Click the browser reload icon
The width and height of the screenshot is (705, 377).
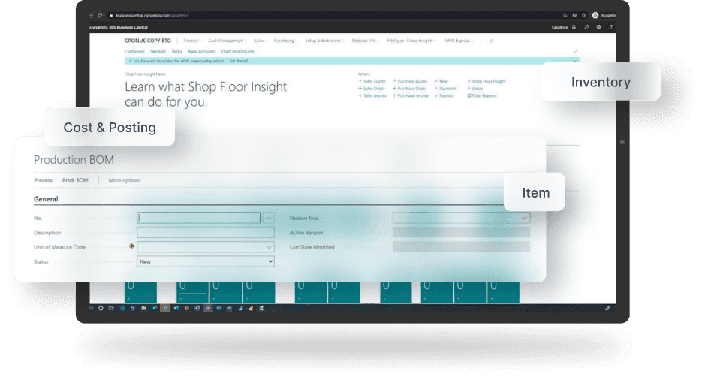(x=100, y=15)
